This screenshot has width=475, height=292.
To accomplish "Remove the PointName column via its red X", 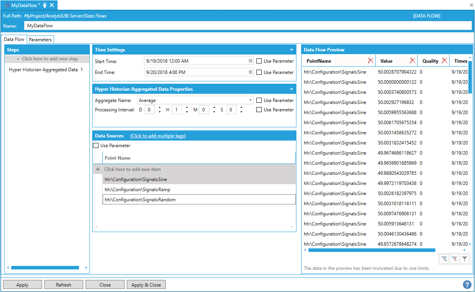I will click(x=370, y=61).
